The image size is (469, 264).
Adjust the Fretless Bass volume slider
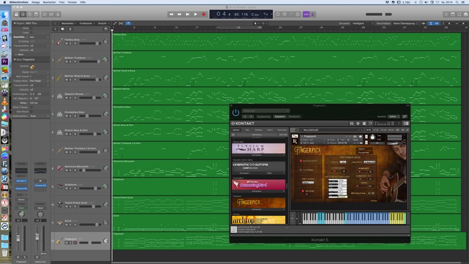click(x=90, y=43)
